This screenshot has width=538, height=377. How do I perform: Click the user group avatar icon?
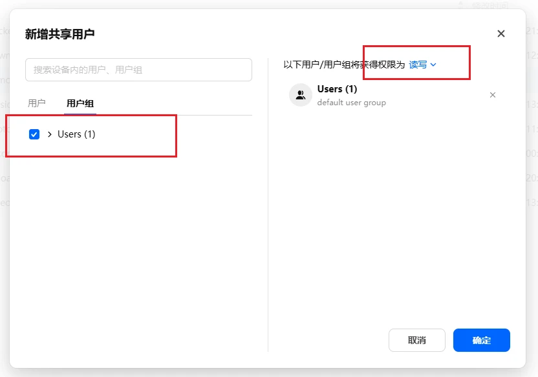pos(301,96)
